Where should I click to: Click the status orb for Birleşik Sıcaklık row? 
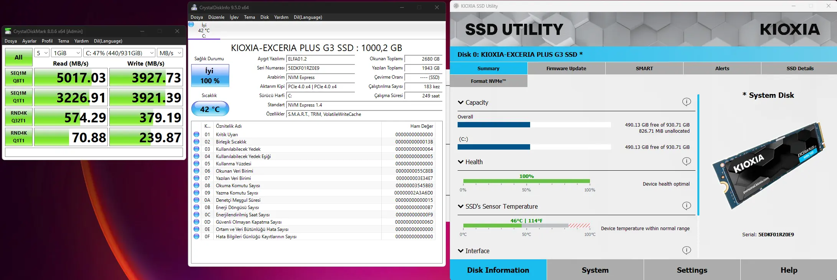click(x=196, y=142)
